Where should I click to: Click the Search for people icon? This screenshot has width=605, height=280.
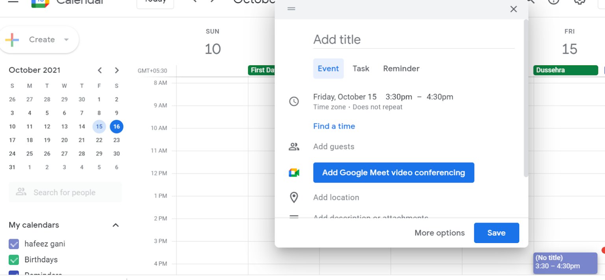[x=21, y=192]
